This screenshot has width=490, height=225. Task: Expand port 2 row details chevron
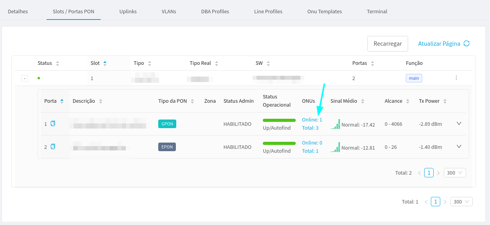(x=459, y=146)
